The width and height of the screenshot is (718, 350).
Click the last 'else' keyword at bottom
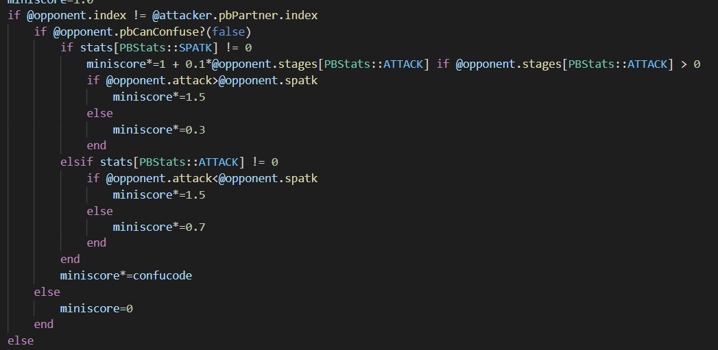(x=21, y=341)
